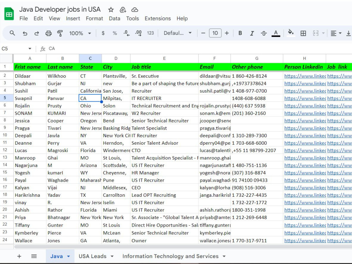This screenshot has height=264, width=352.
Task: Select the cell reading 'Senior Talent Advisor'
Action: pos(164,143)
